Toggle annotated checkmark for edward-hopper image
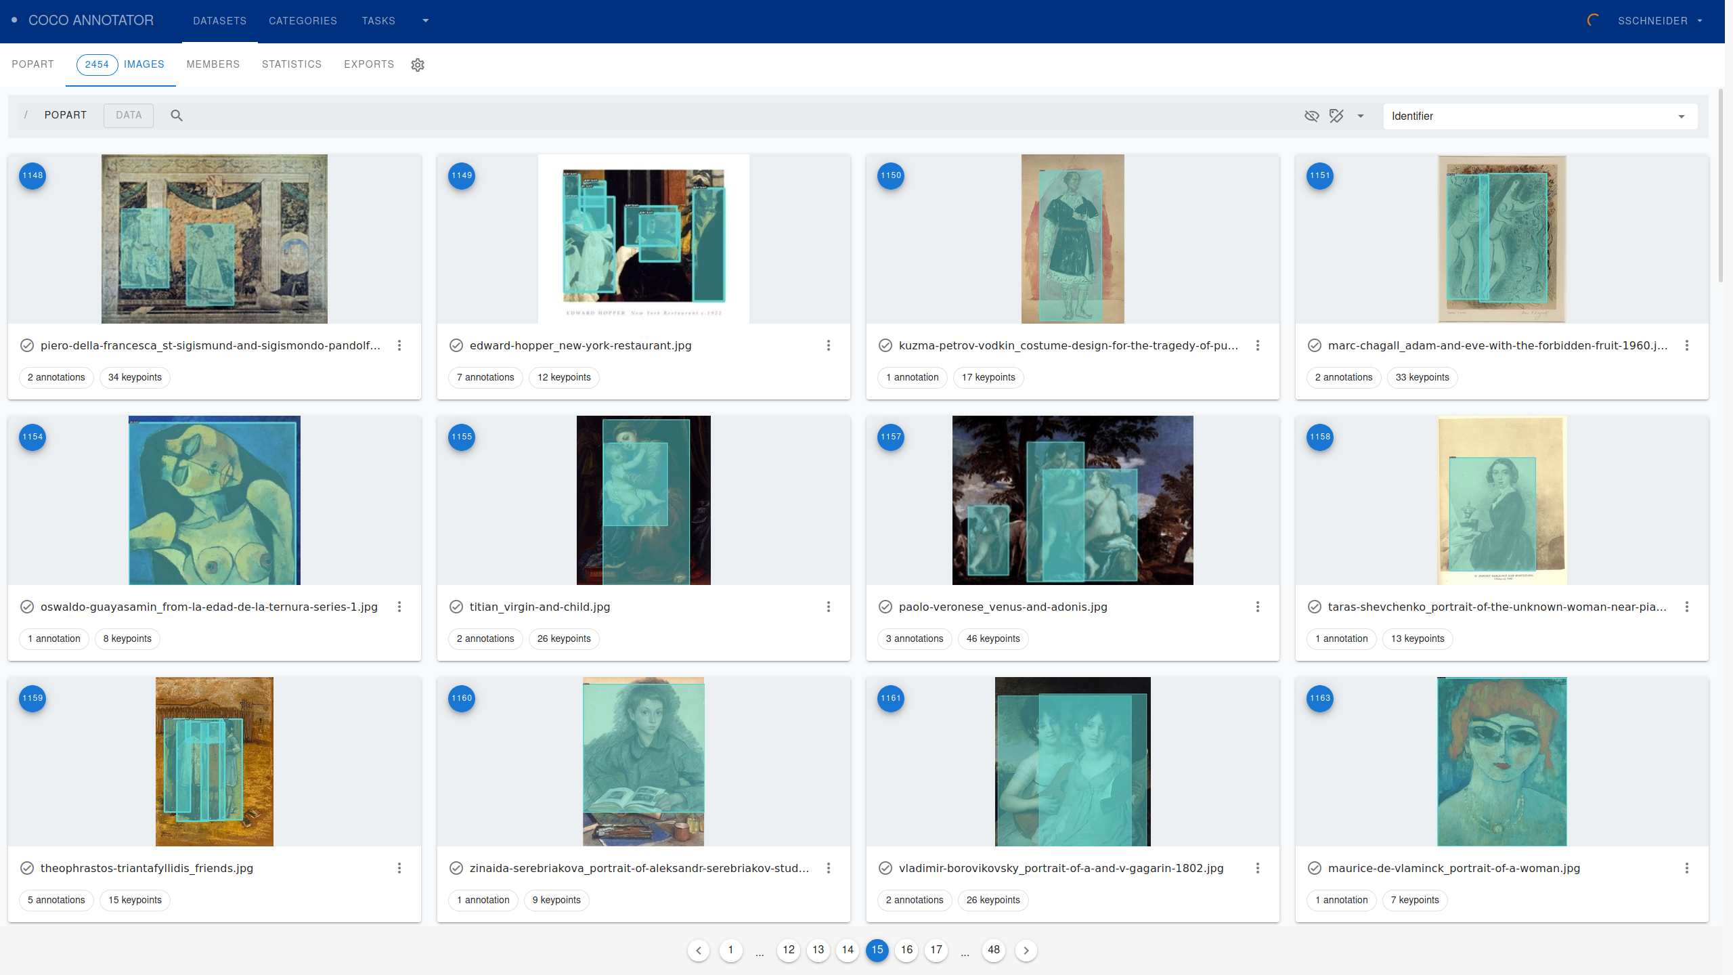Screen dimensions: 1733x975 [x=456, y=345]
